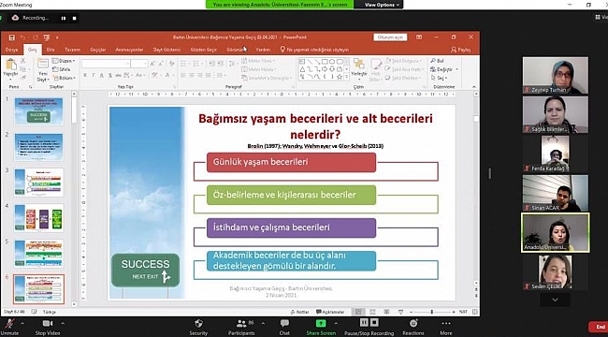This screenshot has width=608, height=337.
Task: Click the green Share Screen button
Action: click(321, 327)
